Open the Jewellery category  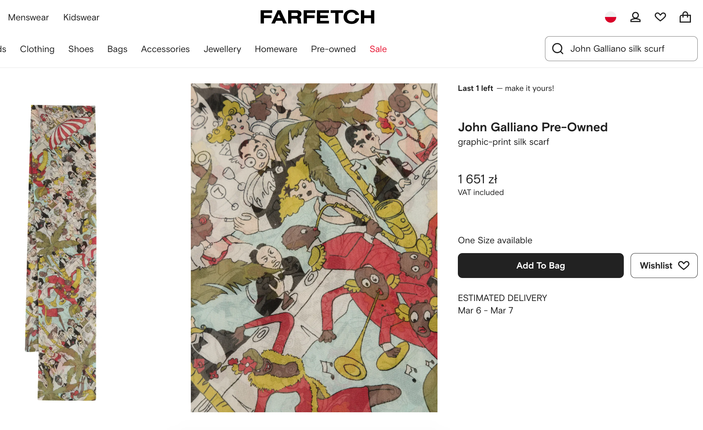[222, 49]
